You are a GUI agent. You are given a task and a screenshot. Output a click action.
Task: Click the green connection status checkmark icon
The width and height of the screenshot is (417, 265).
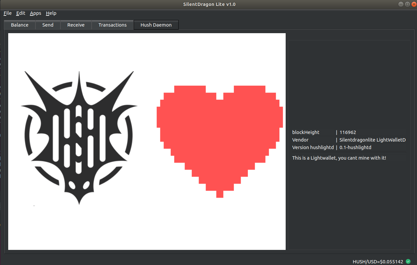click(408, 261)
